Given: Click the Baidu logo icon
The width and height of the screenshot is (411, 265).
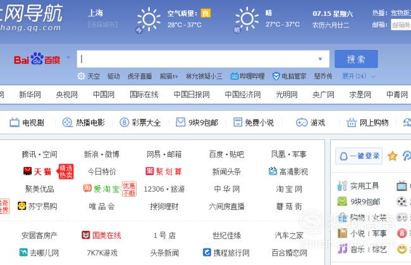Looking at the screenshot, I should 37,59.
